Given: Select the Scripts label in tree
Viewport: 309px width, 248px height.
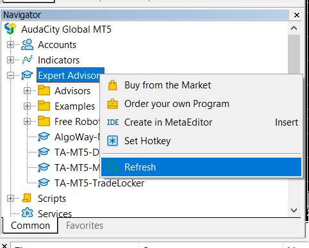Looking at the screenshot, I should [52, 199].
